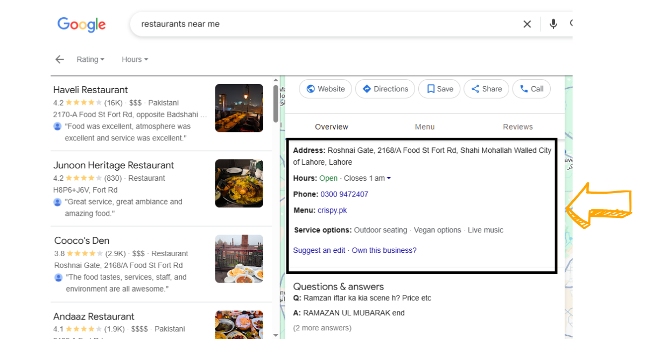Click the Directions button
The height and width of the screenshot is (339, 646).
pos(385,89)
